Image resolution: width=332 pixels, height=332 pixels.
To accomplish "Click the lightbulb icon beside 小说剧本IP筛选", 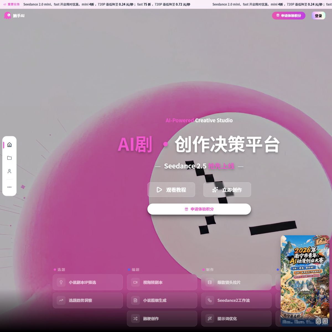I will (x=61, y=282).
